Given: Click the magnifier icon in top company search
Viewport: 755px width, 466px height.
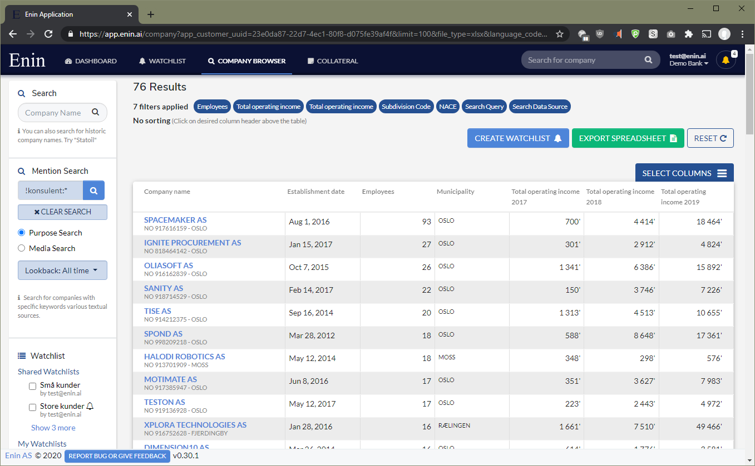Looking at the screenshot, I should [648, 60].
